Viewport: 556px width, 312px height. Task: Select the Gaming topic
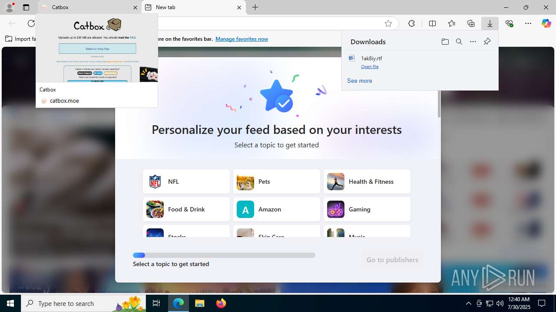click(x=367, y=209)
